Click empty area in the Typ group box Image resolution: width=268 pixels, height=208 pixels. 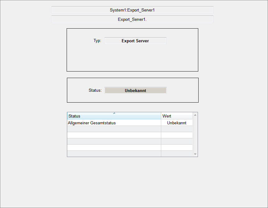[x=132, y=59]
